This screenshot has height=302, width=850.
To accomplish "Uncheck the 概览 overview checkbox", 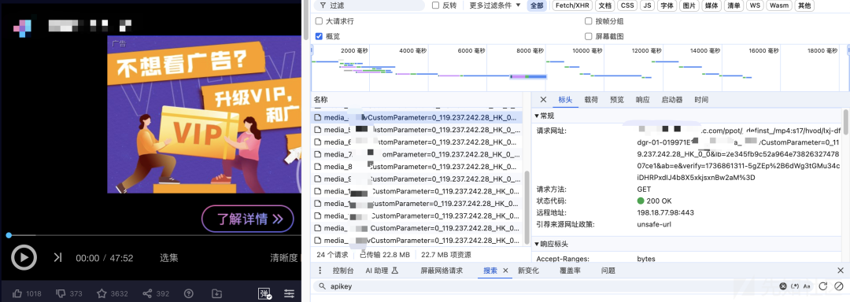I will tap(319, 36).
